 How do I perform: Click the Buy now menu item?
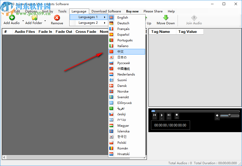(x=132, y=11)
